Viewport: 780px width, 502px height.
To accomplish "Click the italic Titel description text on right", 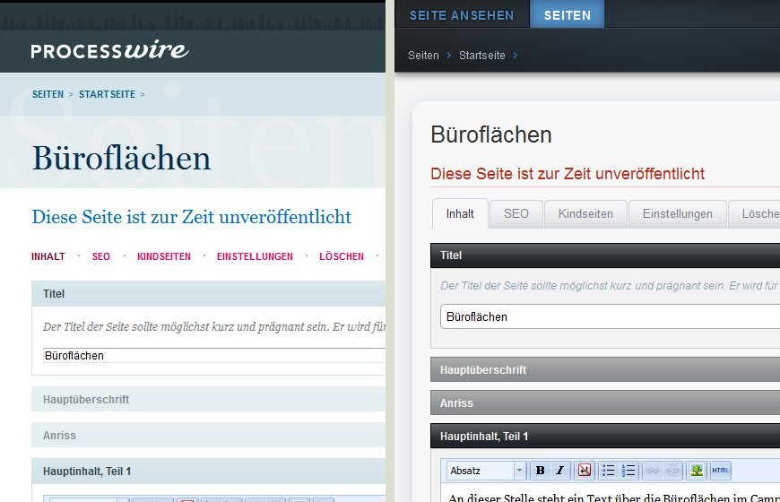I will point(610,286).
